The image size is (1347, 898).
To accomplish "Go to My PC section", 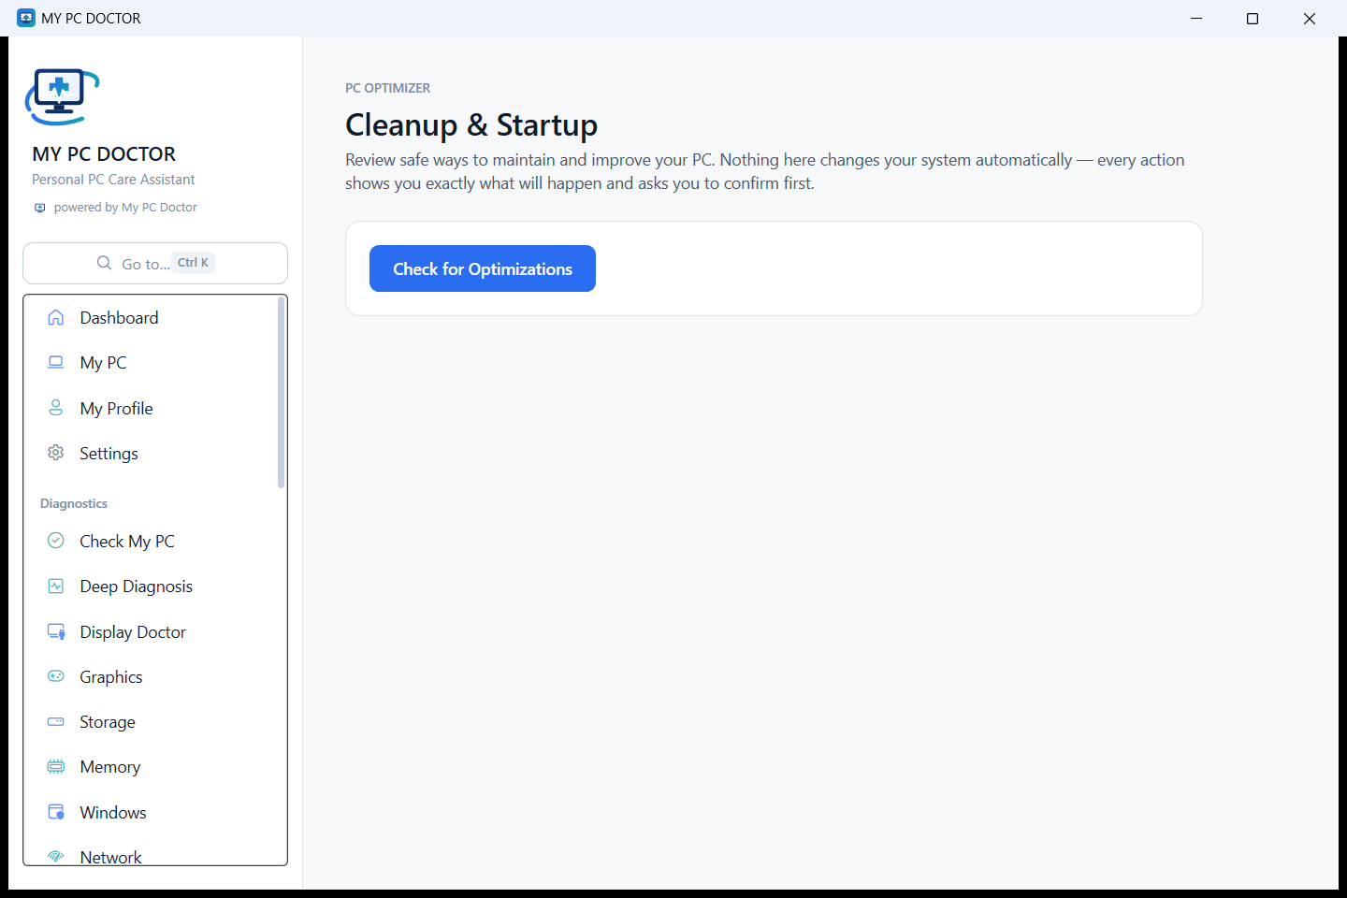I will coord(151,363).
